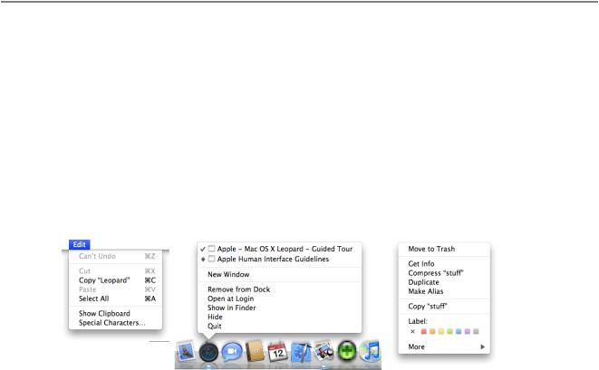This screenshot has width=599, height=370.
Task: Click the dark Safari compass Dock icon
Action: click(208, 352)
